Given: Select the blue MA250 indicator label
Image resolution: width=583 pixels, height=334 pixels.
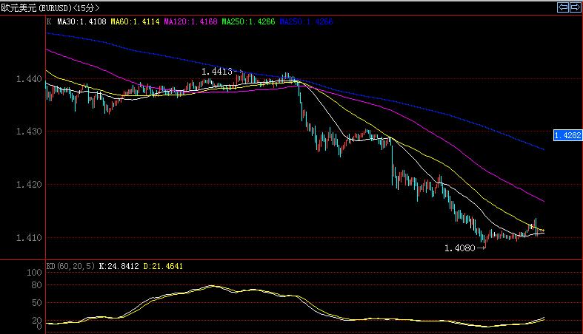Looking at the screenshot, I should (x=306, y=22).
